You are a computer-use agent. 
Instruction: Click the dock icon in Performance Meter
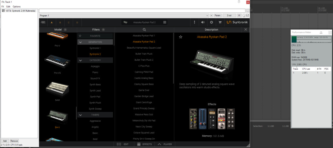click(x=321, y=32)
